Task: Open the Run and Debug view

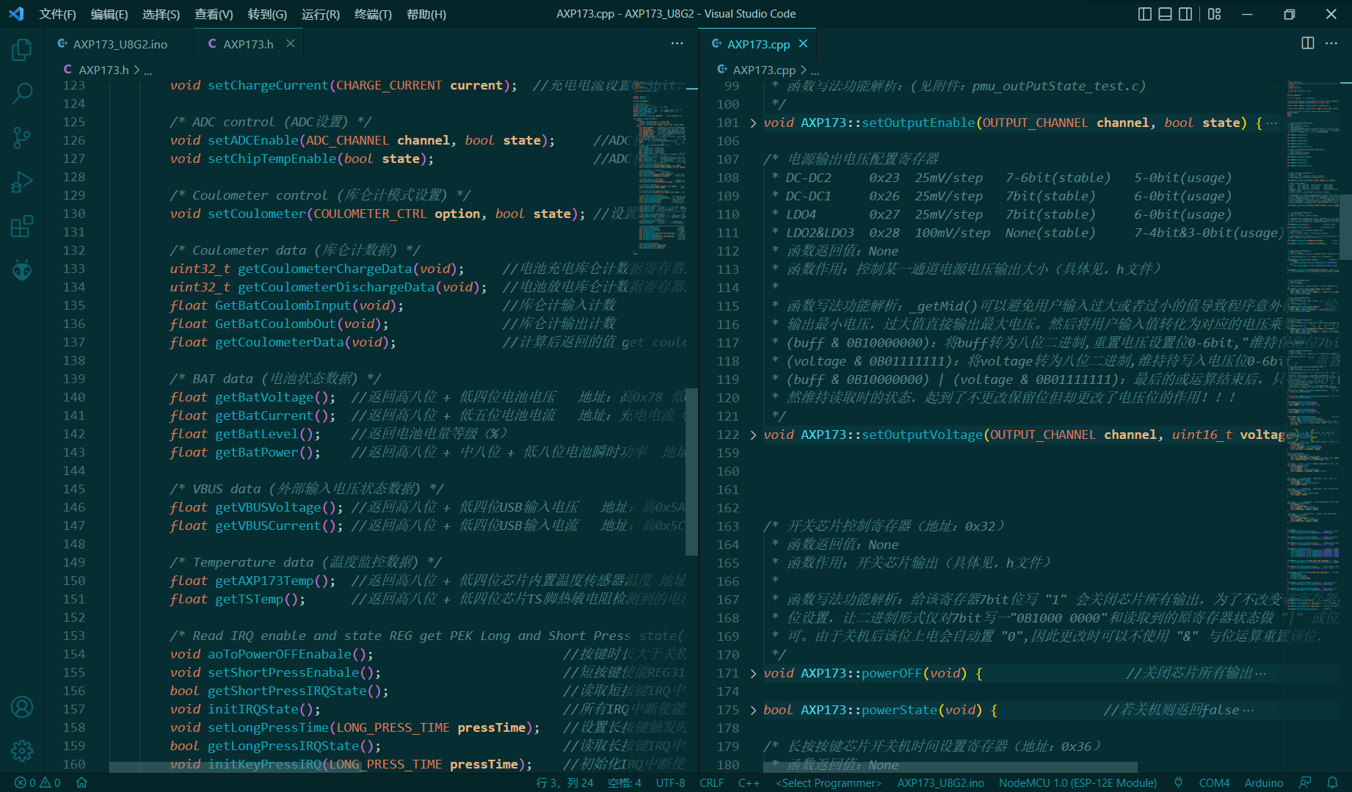Action: [x=22, y=182]
